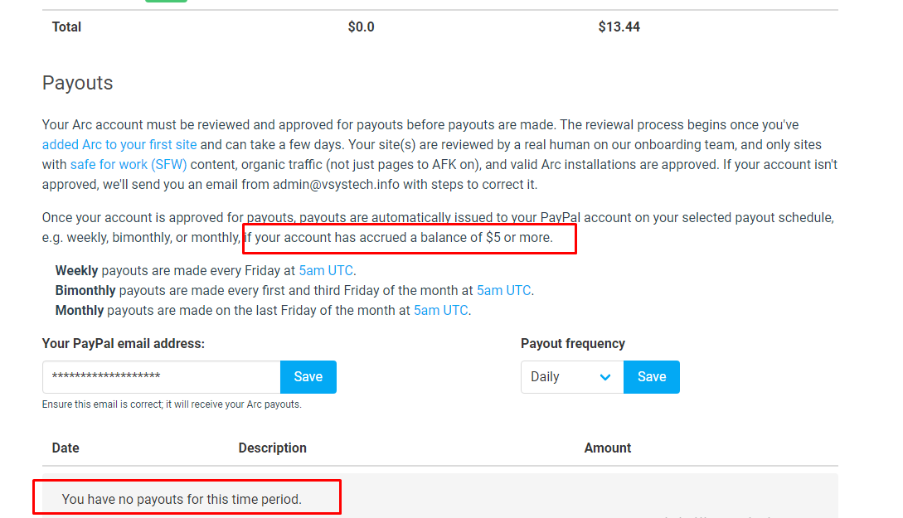Click the Payouts section heading
The height and width of the screenshot is (518, 903).
[77, 83]
